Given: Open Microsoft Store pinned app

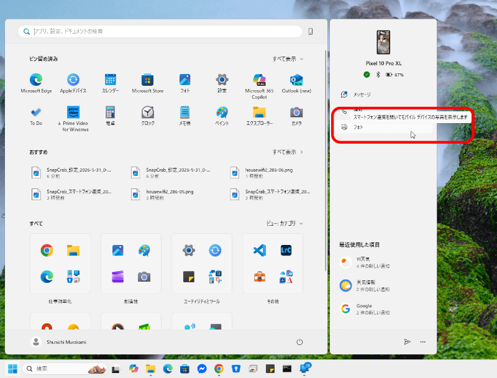Looking at the screenshot, I should pyautogui.click(x=148, y=83).
